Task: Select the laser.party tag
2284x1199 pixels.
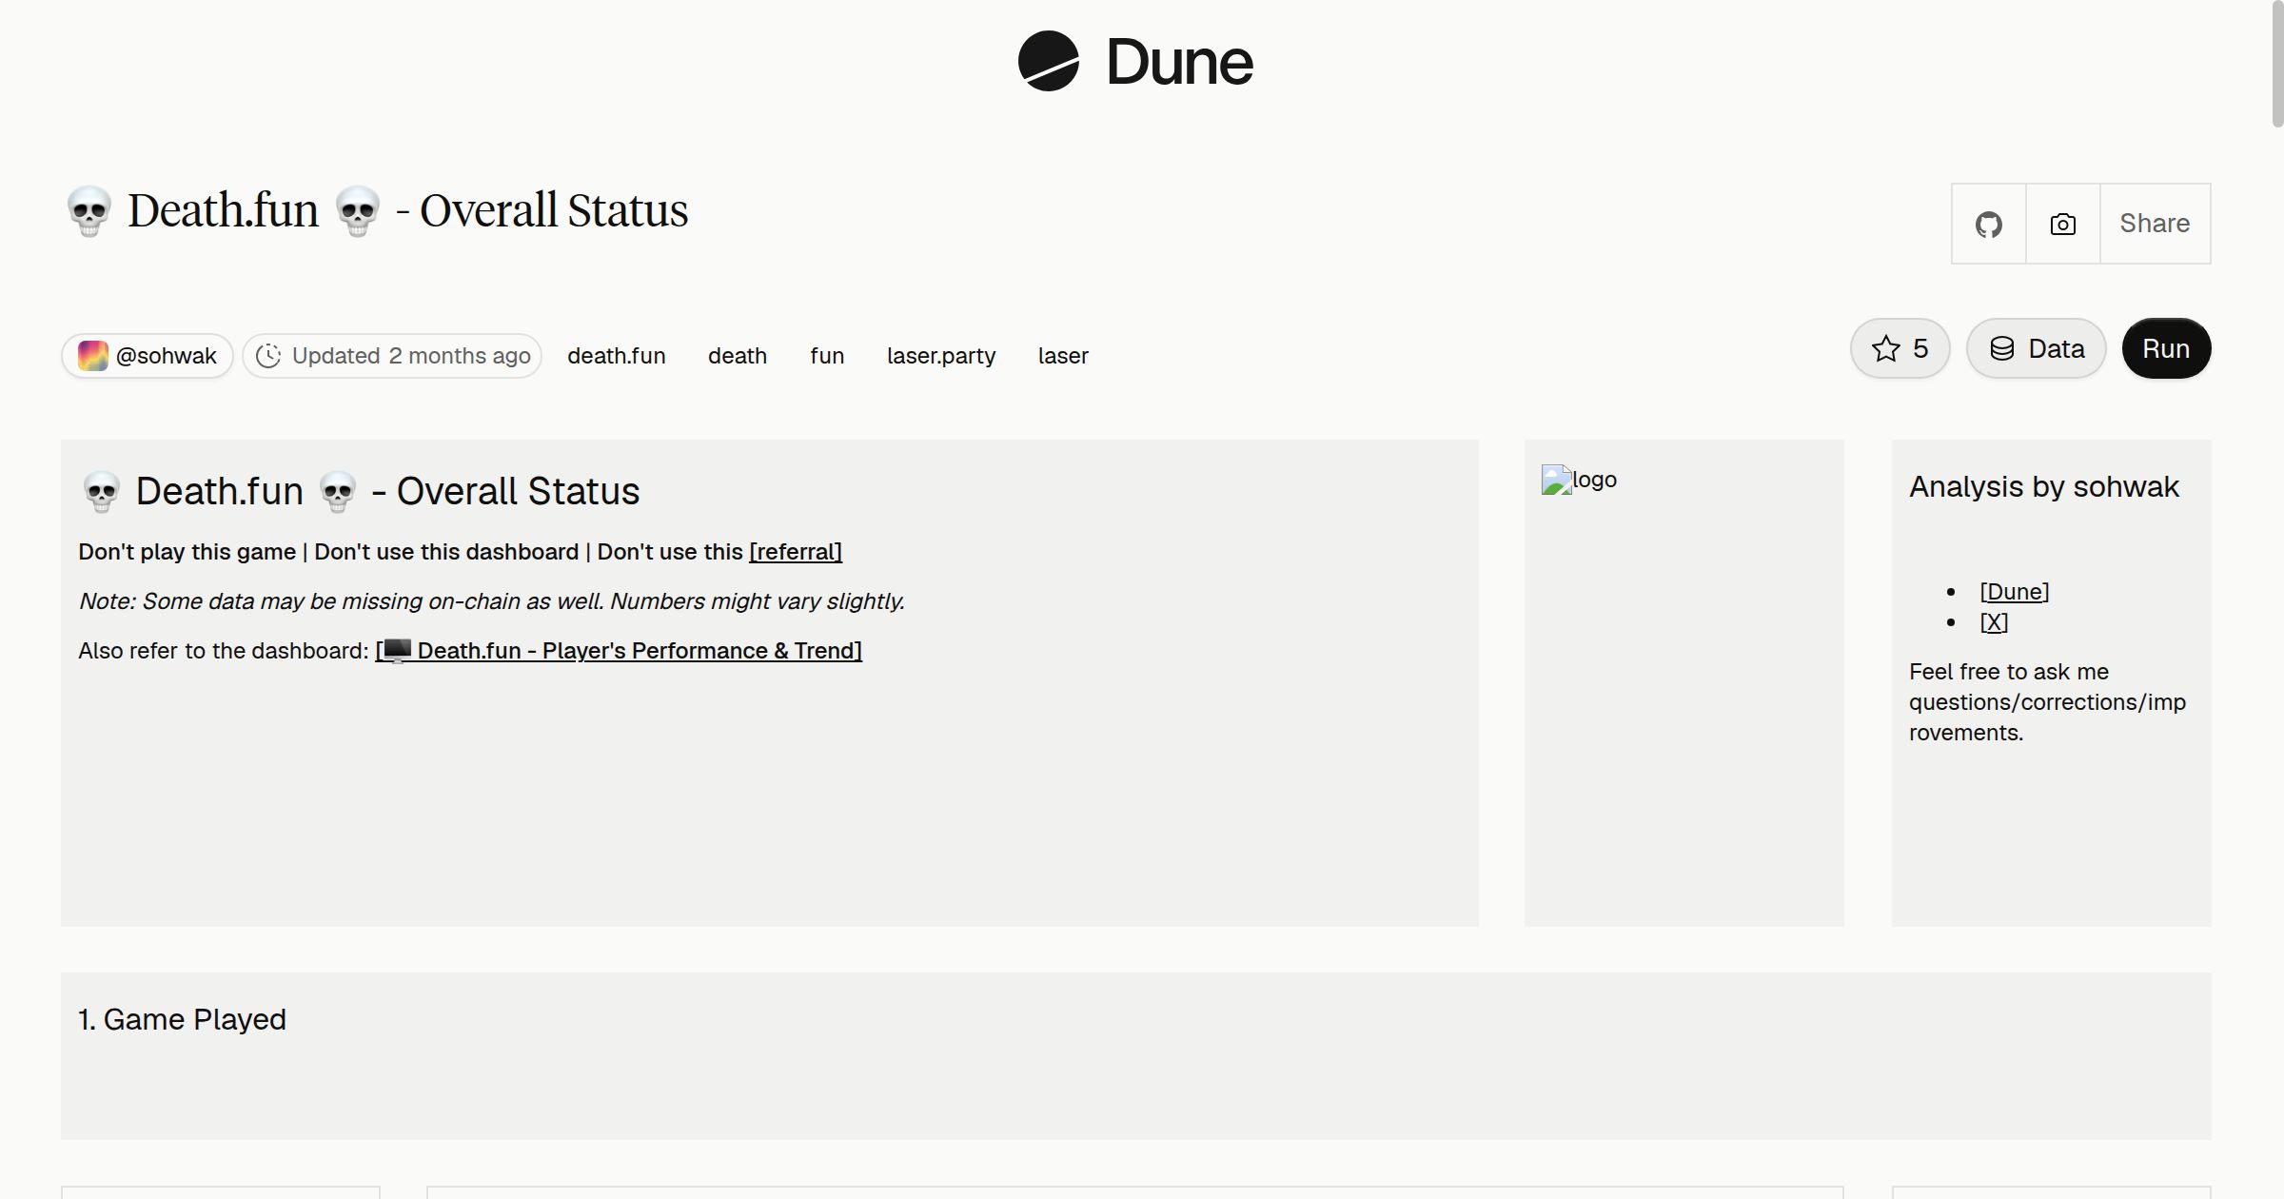Action: coord(941,356)
